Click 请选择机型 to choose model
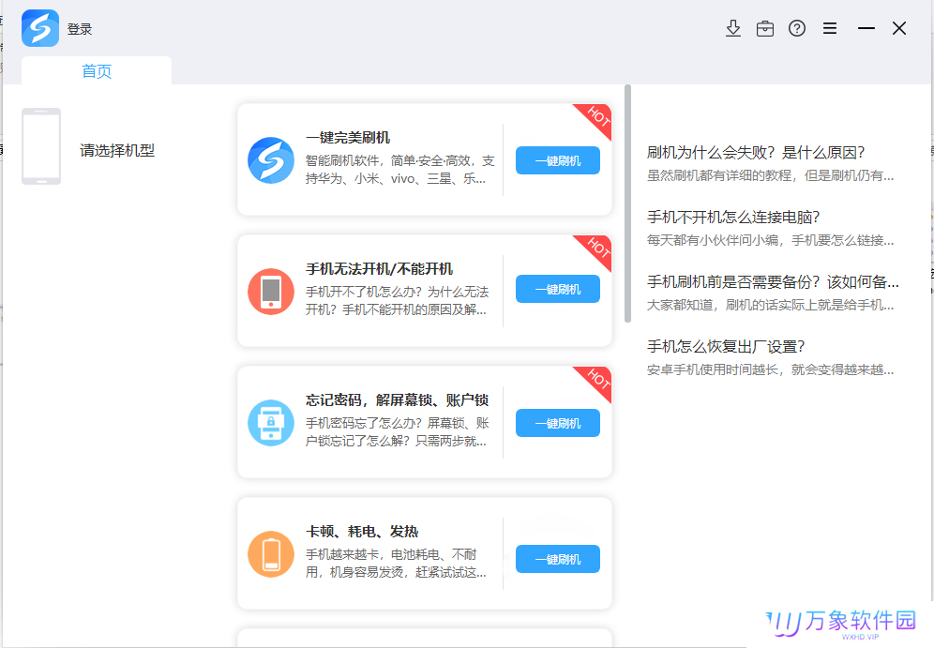Image resolution: width=934 pixels, height=648 pixels. pyautogui.click(x=117, y=151)
